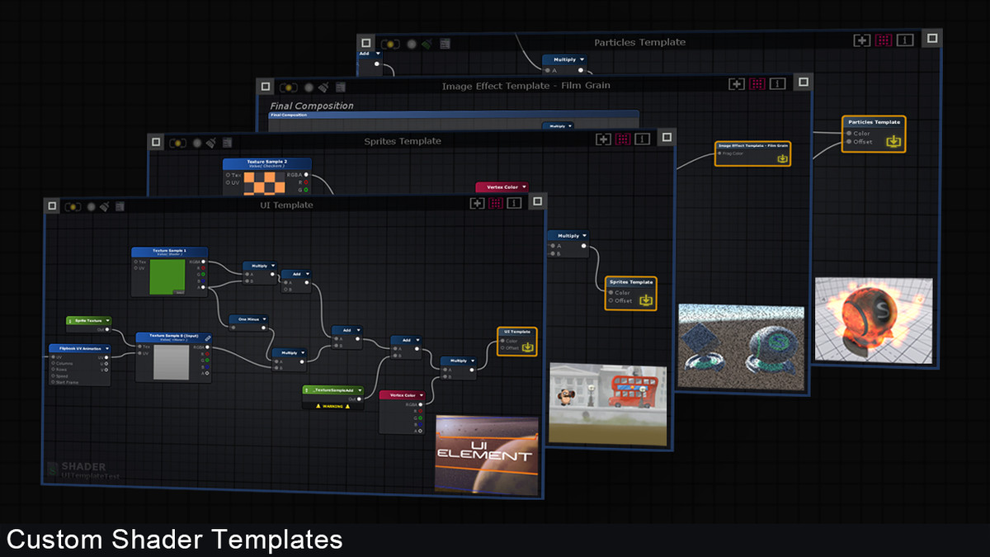The height and width of the screenshot is (557, 990).
Task: Click the focus frame icon in UI Template window
Action: (477, 203)
